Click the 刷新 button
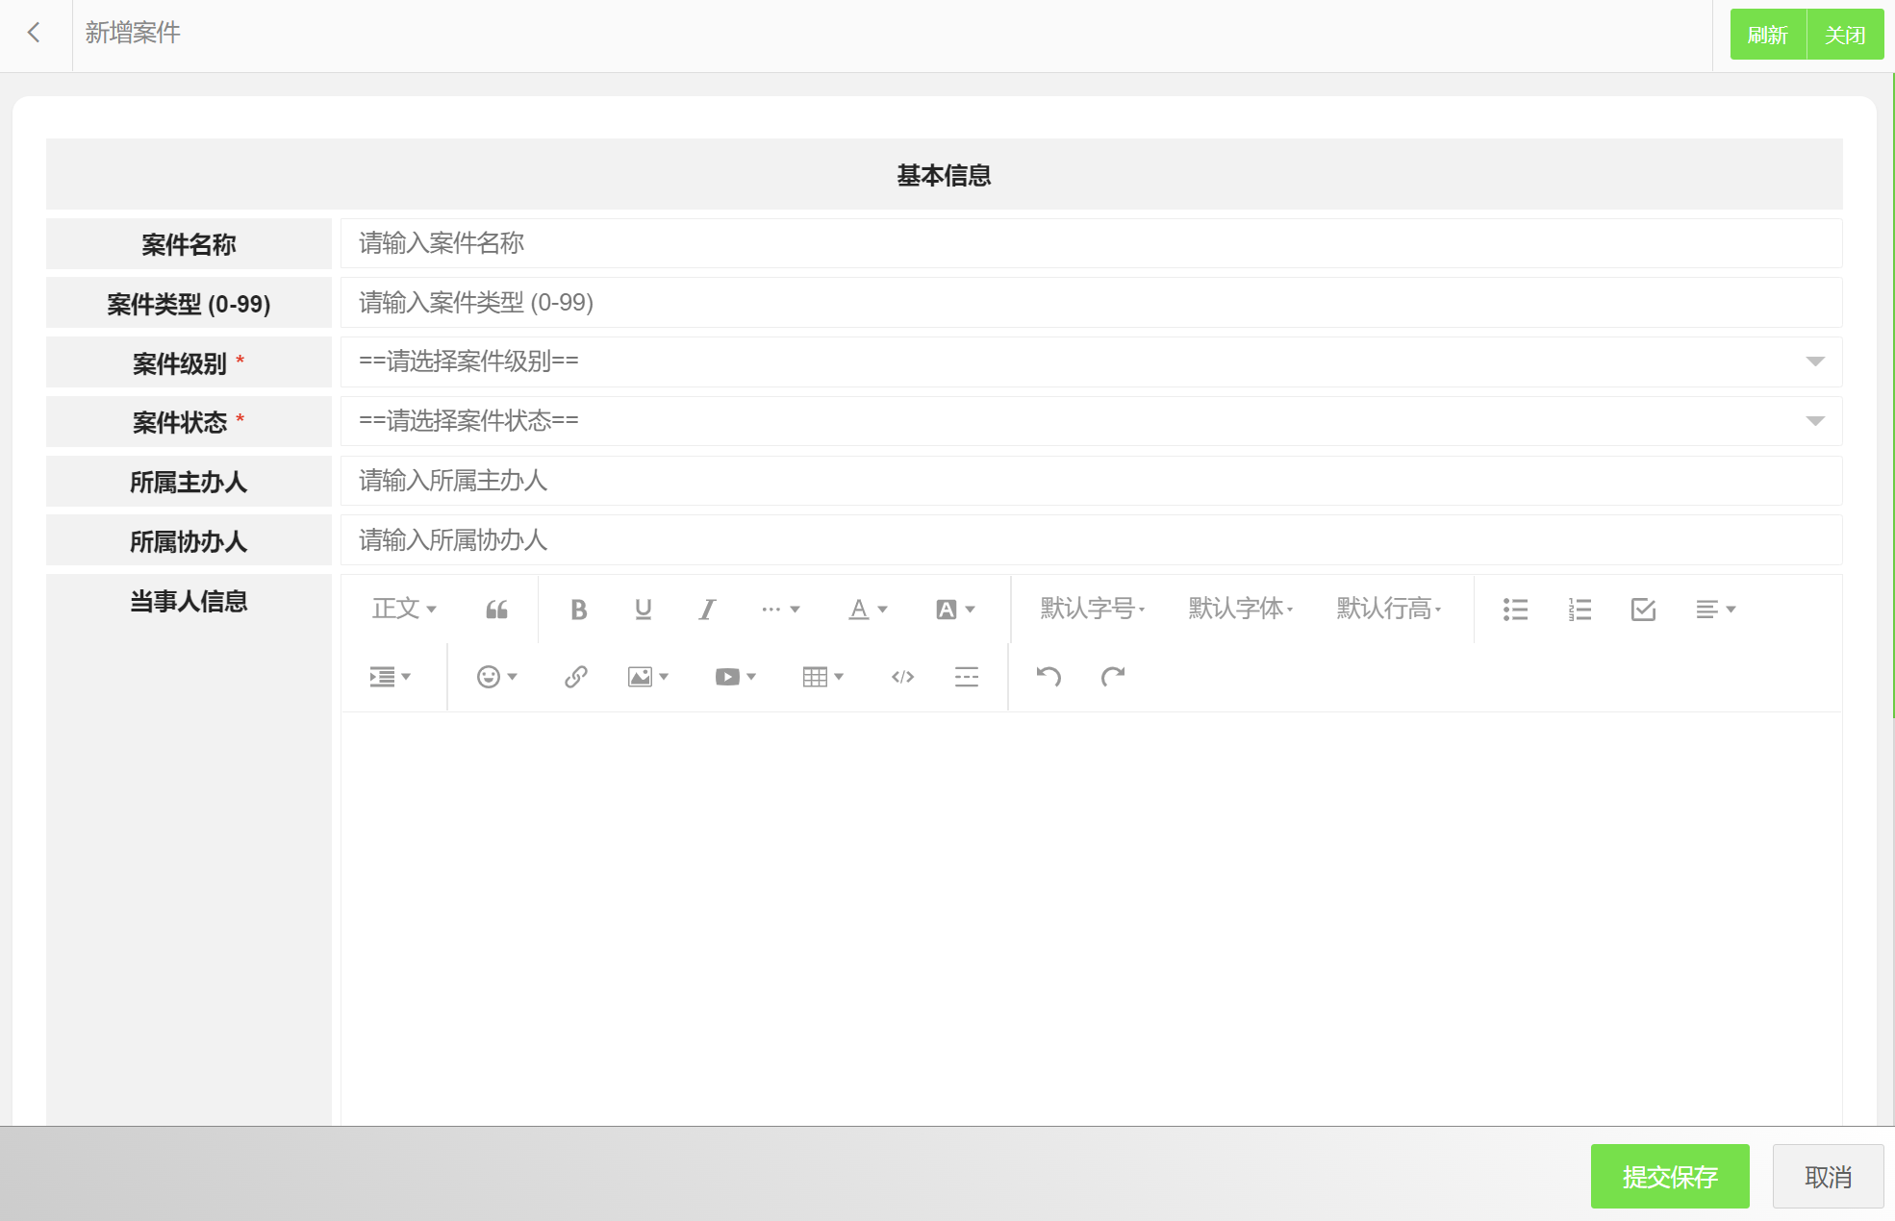The image size is (1895, 1221). (1767, 35)
